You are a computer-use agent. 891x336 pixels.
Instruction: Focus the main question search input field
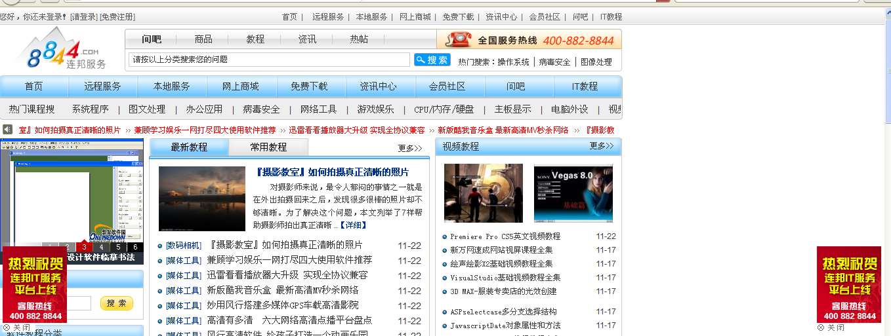269,60
